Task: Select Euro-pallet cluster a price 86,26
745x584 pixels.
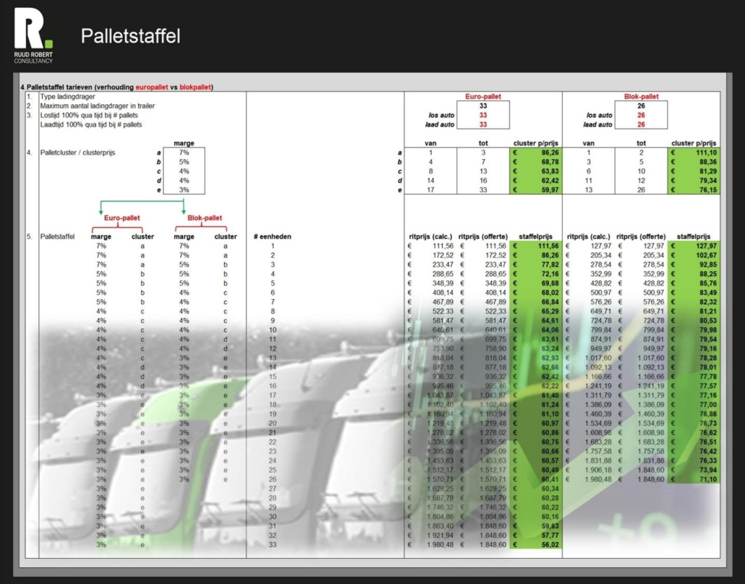Action: coord(535,153)
